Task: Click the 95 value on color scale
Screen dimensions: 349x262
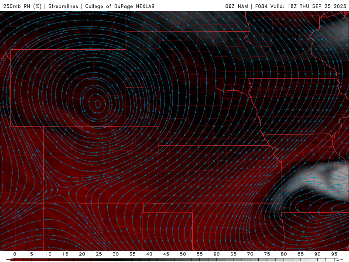Action: [x=334, y=254]
